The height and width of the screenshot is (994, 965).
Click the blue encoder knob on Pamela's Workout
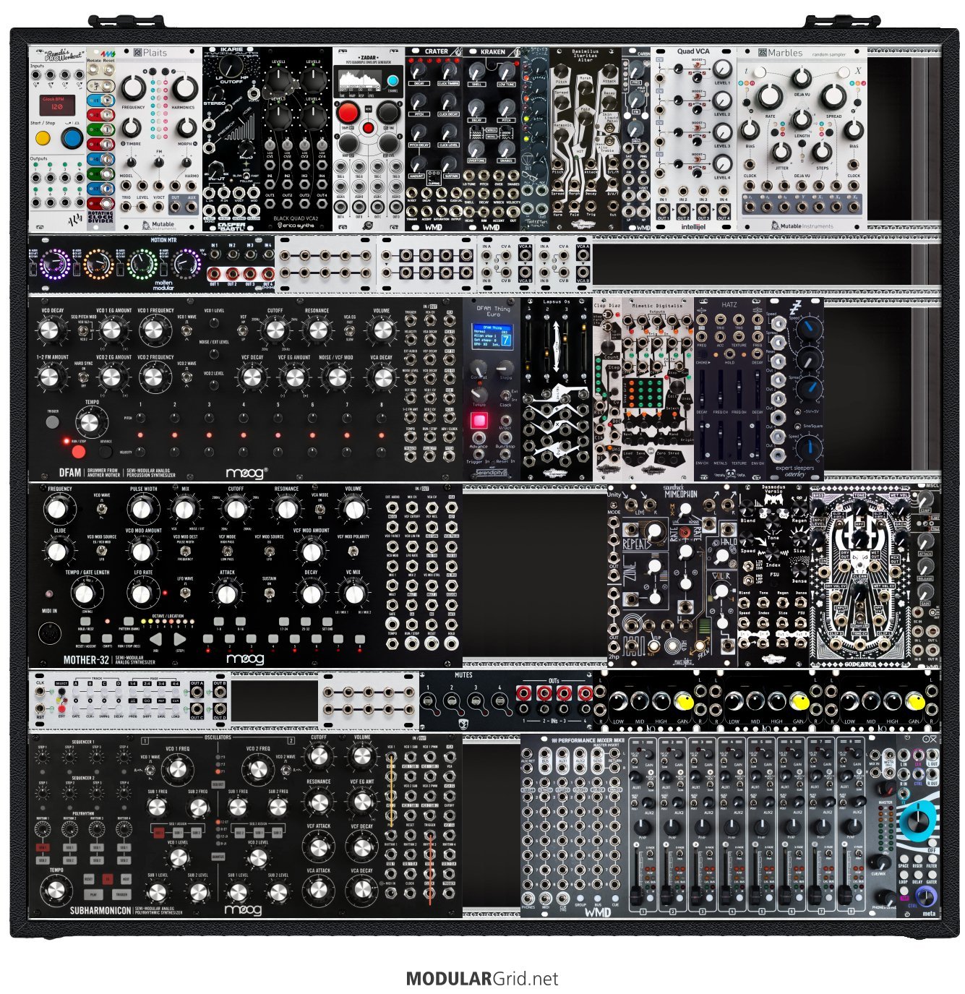point(72,138)
